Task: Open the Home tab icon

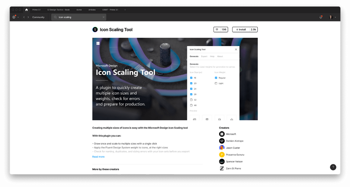Action: pyautogui.click(x=27, y=10)
